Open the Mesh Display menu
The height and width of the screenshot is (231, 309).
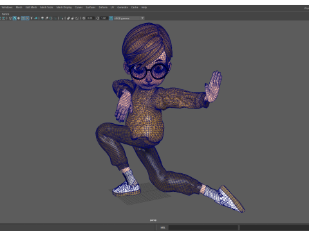[64, 8]
